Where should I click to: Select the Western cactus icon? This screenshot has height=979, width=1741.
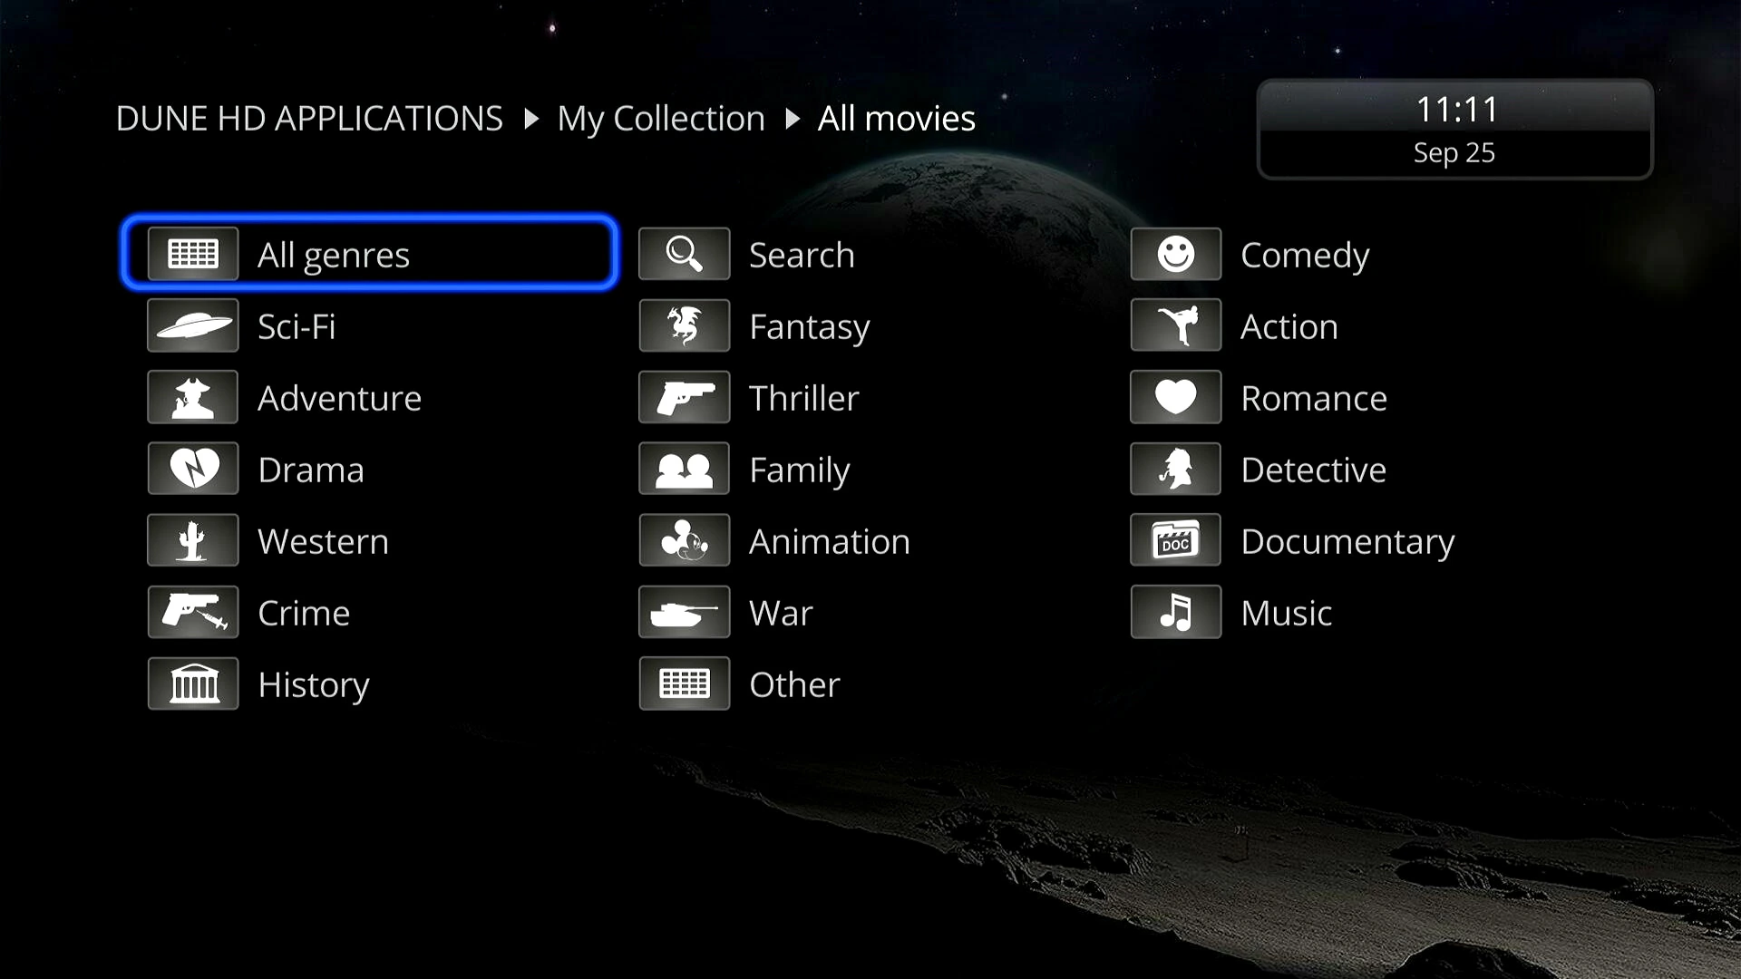pyautogui.click(x=193, y=540)
